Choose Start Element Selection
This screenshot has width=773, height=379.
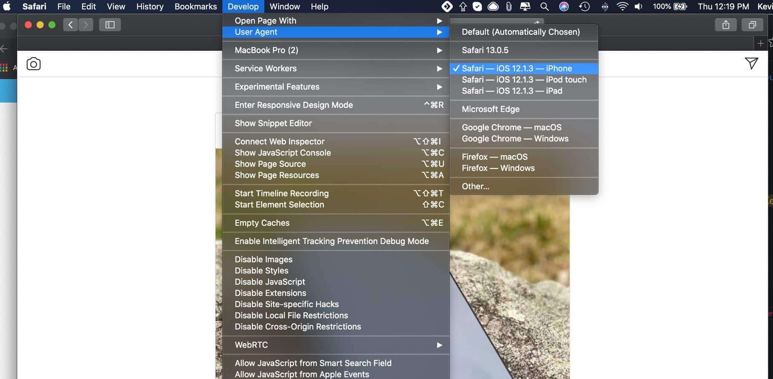click(x=336, y=205)
